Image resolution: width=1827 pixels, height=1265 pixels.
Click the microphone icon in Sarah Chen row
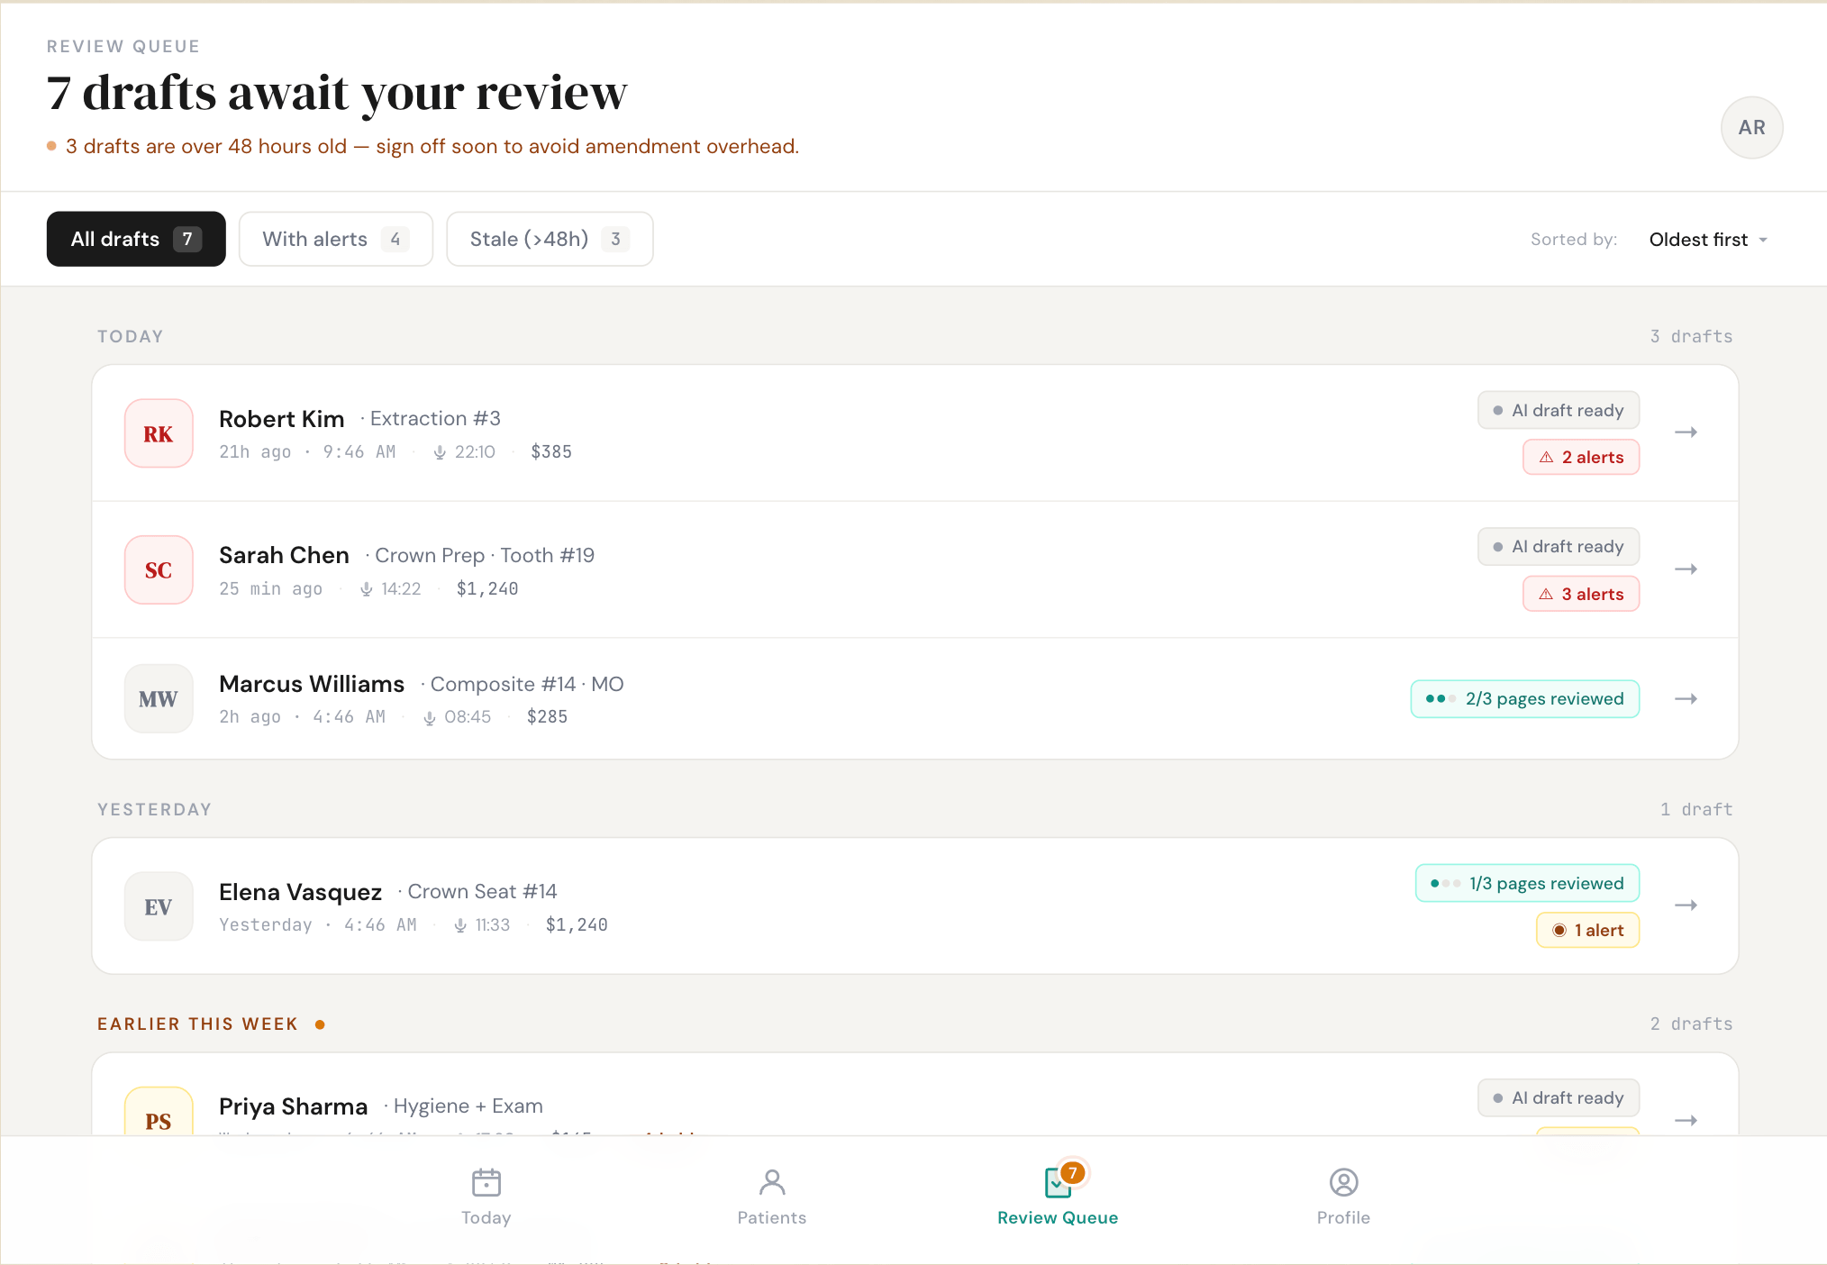click(x=366, y=589)
